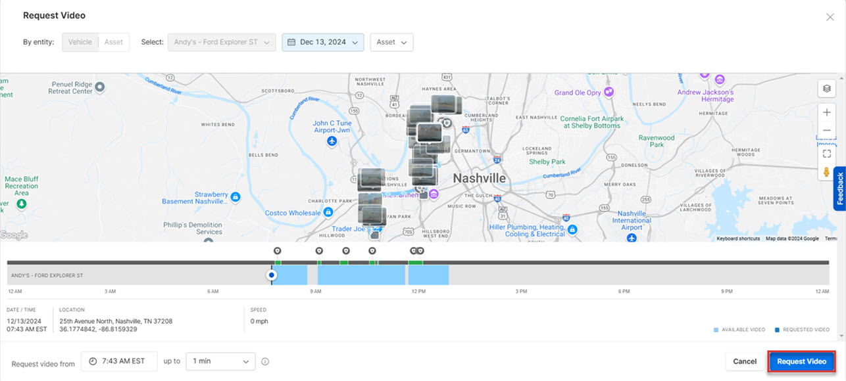This screenshot has width=846, height=381.
Task: Click the calendar icon next to Dec 13, 2024
Action: (x=291, y=41)
